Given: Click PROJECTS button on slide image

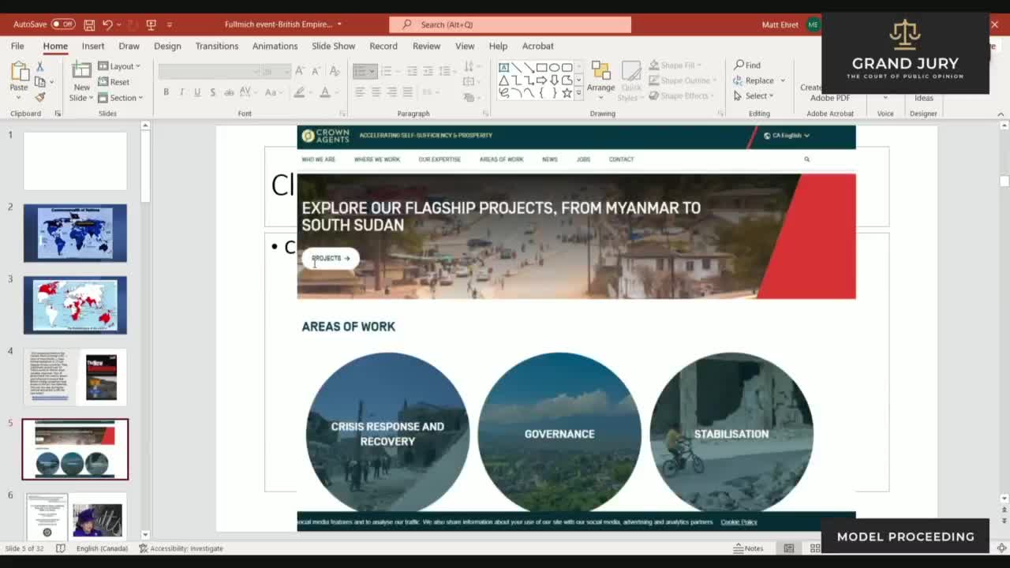Looking at the screenshot, I should click(331, 258).
